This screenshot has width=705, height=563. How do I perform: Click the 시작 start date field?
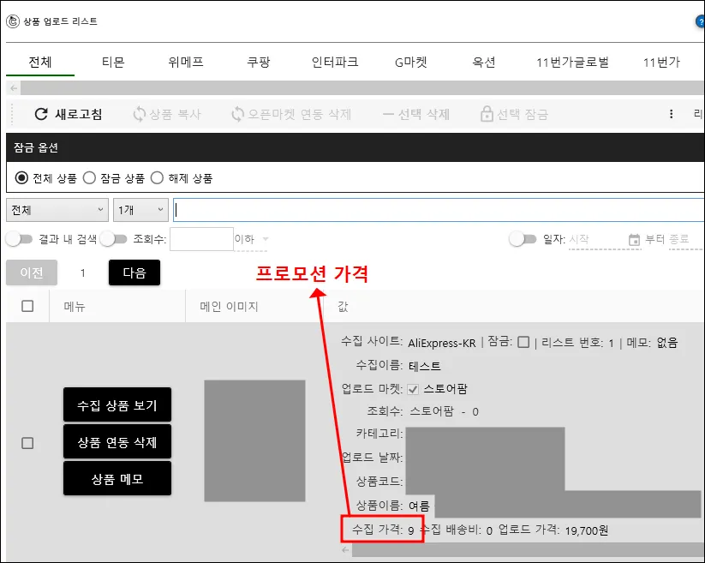coord(598,239)
